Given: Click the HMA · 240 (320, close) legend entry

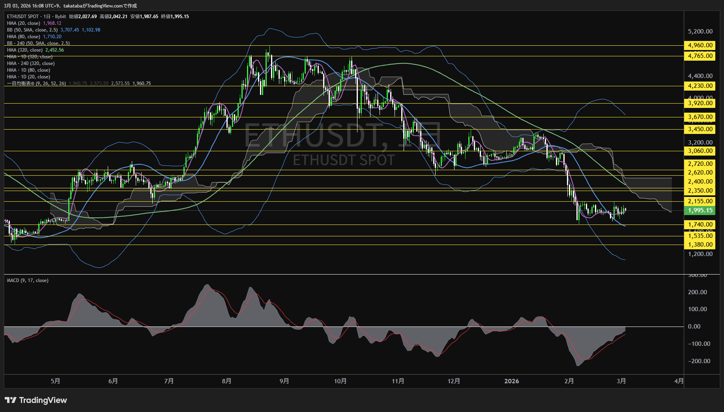Looking at the screenshot, I should coord(31,63).
